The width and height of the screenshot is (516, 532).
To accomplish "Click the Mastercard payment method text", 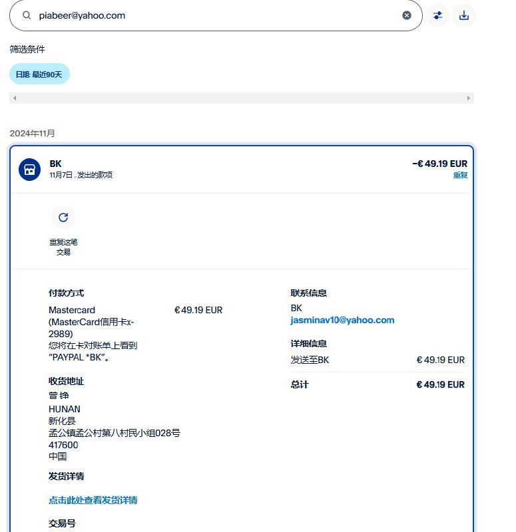I will point(91,322).
